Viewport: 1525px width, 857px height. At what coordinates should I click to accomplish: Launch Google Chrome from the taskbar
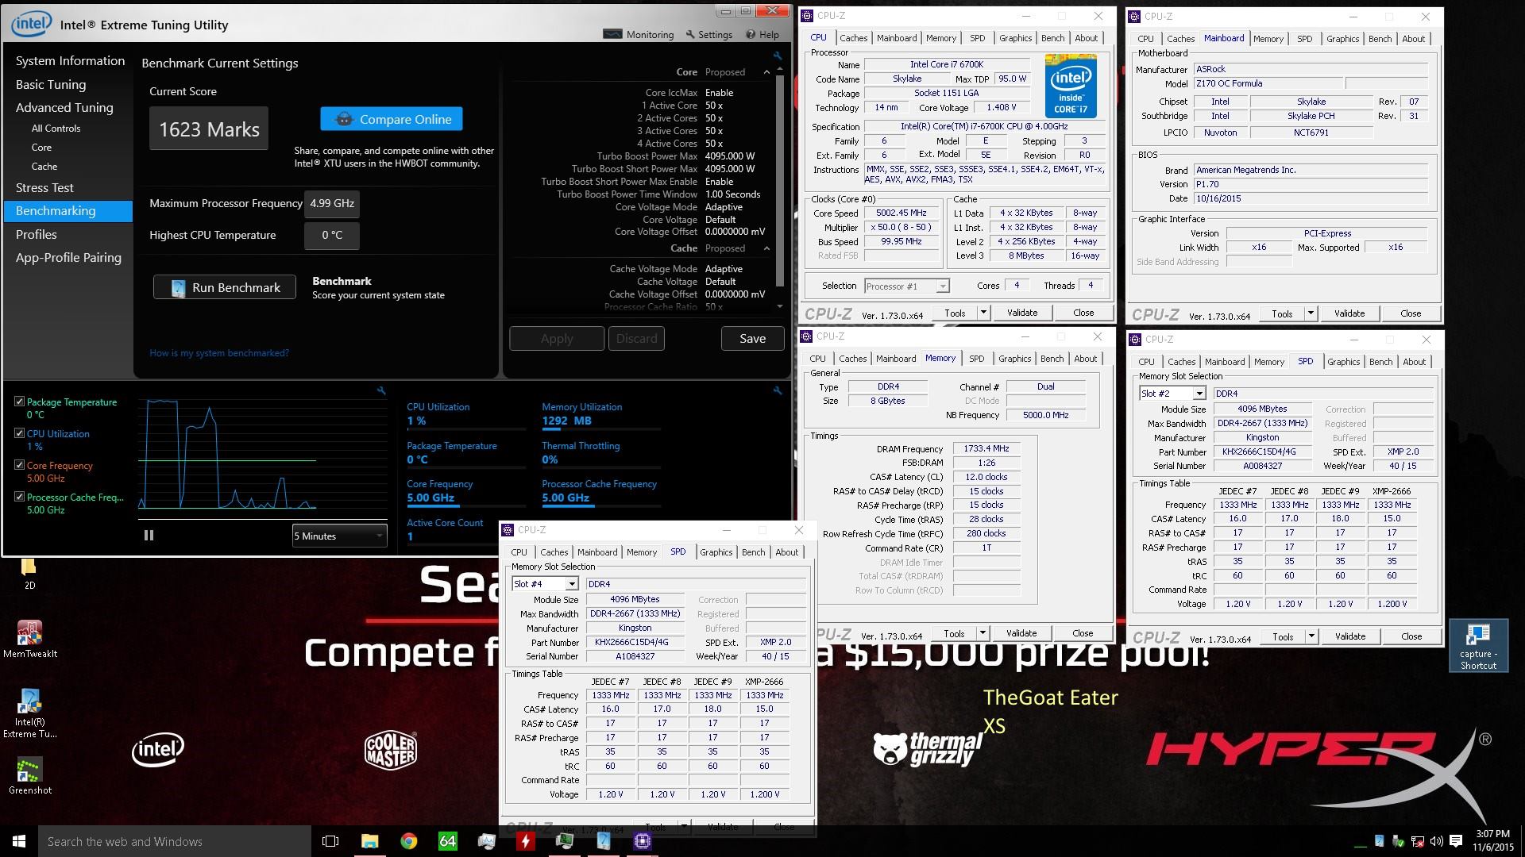click(x=409, y=841)
